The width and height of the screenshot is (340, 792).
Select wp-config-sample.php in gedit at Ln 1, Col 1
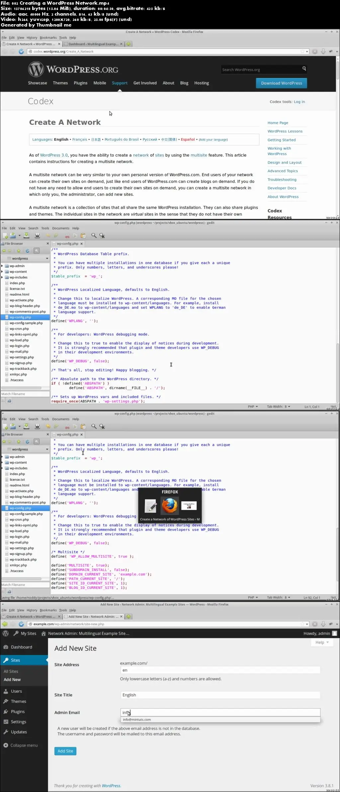coord(26,323)
